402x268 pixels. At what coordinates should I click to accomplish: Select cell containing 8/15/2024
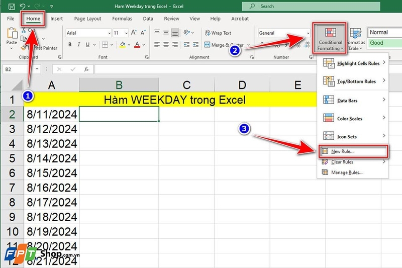pyautogui.click(x=52, y=173)
